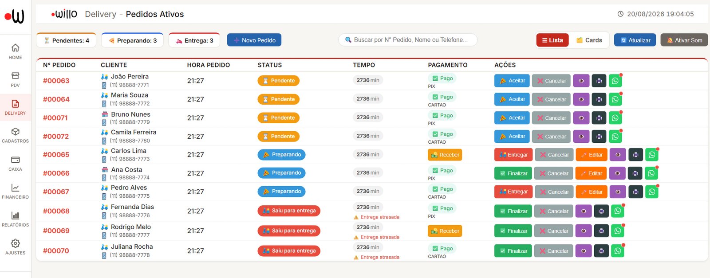Click Receber payment for order #00065
This screenshot has width=710, height=278.
pos(445,155)
